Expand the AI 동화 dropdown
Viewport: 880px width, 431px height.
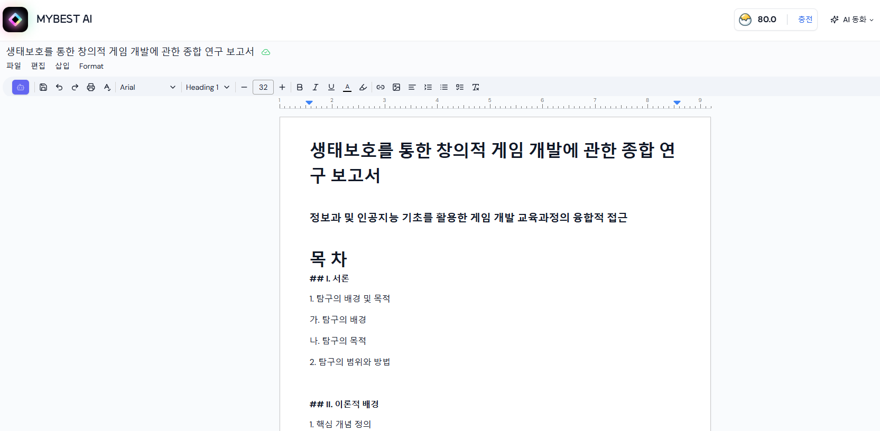pos(851,20)
